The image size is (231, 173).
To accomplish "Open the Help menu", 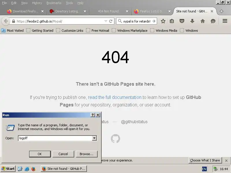I will click(x=81, y=3).
